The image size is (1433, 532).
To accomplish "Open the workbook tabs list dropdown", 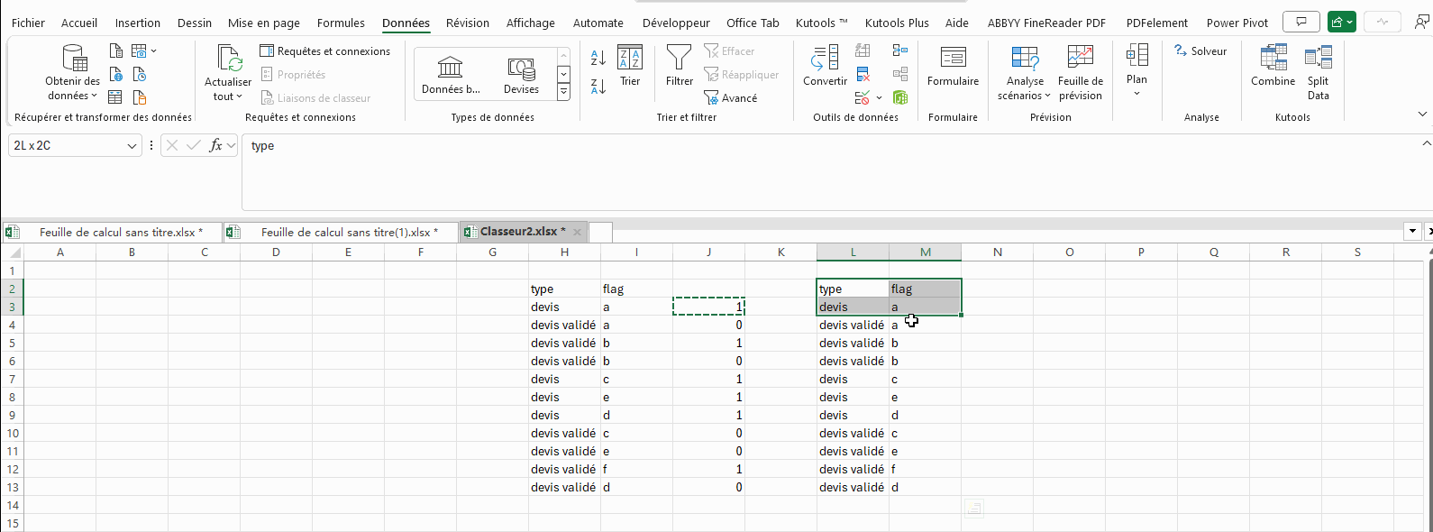I will 1412,232.
